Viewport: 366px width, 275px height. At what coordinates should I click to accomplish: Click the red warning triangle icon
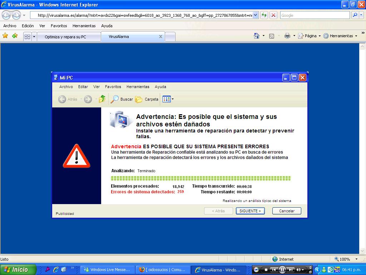coord(76,156)
